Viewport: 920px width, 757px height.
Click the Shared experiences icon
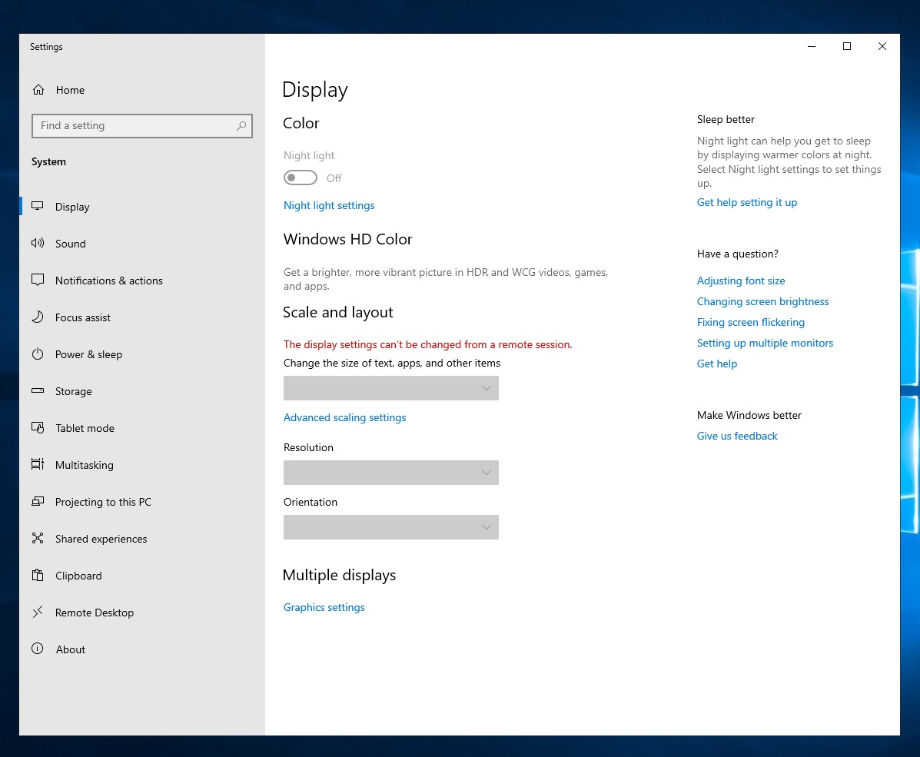coord(38,538)
